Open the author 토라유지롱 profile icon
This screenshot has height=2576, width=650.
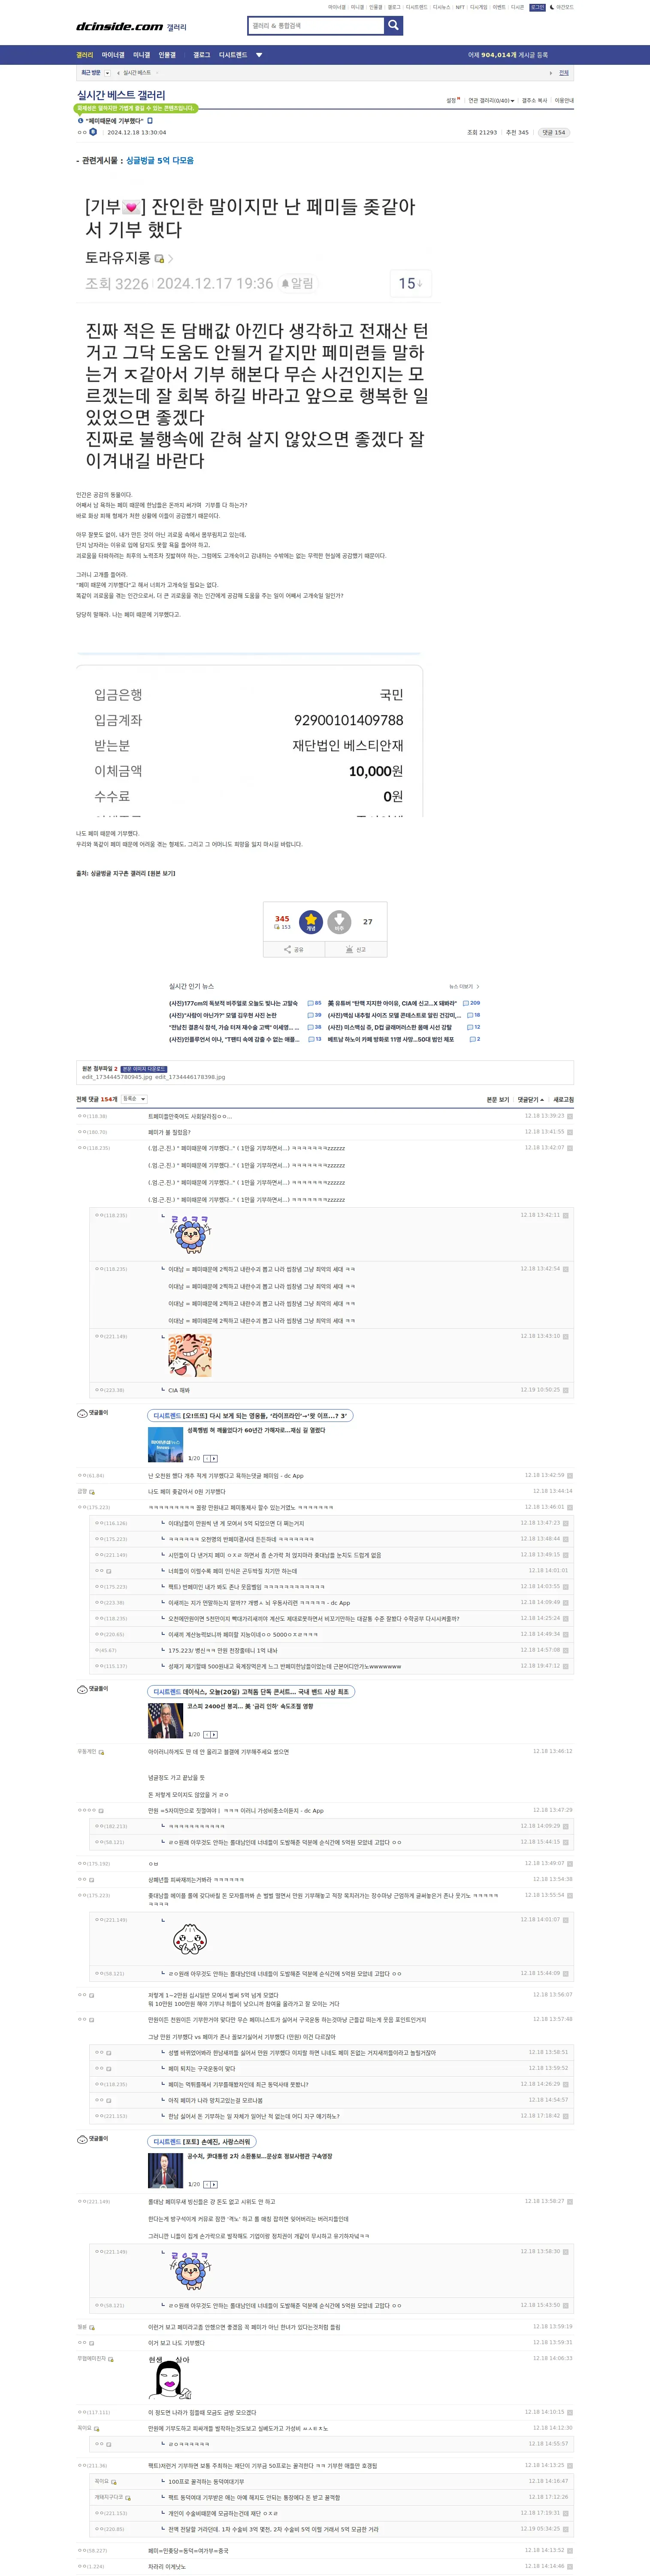pos(159,259)
